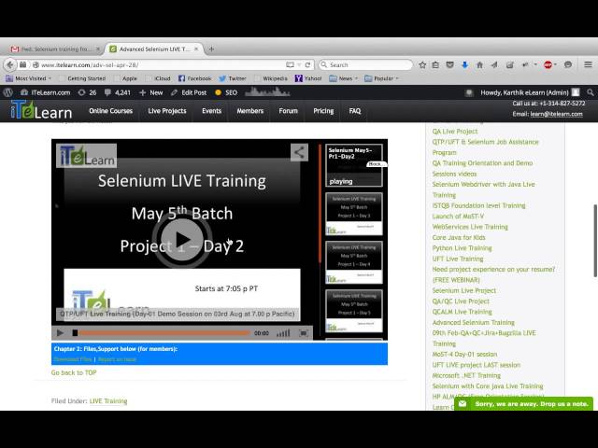Click the page vertical scrollbar
This screenshot has height=448, width=598.
point(595,241)
